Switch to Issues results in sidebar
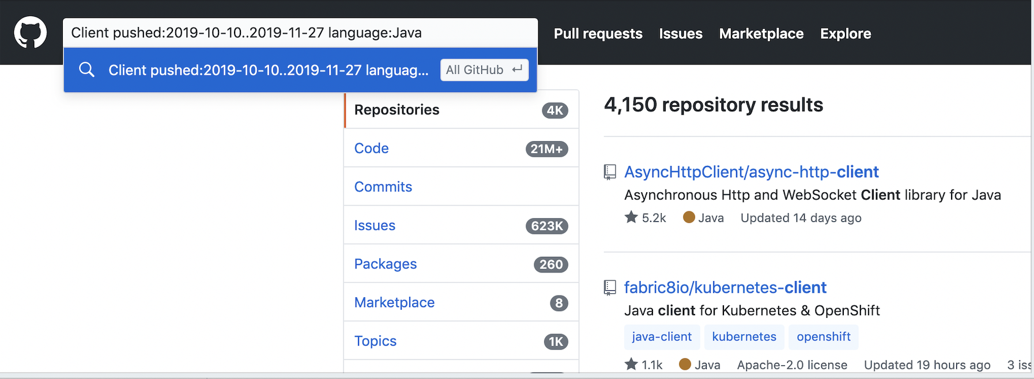This screenshot has height=379, width=1034. pos(461,225)
